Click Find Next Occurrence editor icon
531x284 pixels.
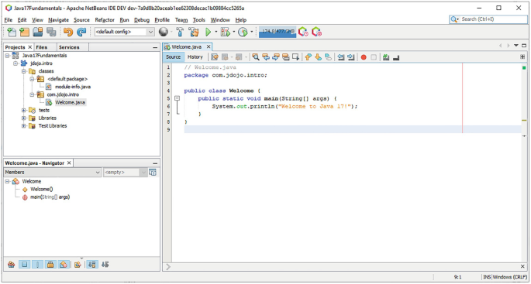pyautogui.click(x=276, y=57)
